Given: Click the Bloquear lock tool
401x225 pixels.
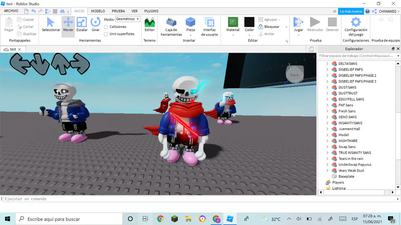Looking at the screenshot, I should point(269,27).
